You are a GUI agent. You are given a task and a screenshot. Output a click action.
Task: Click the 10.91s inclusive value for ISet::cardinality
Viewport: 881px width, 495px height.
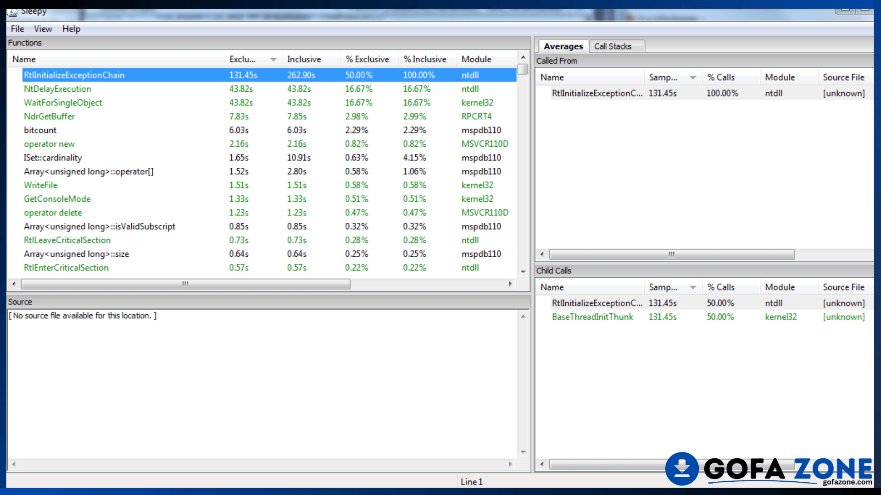299,158
